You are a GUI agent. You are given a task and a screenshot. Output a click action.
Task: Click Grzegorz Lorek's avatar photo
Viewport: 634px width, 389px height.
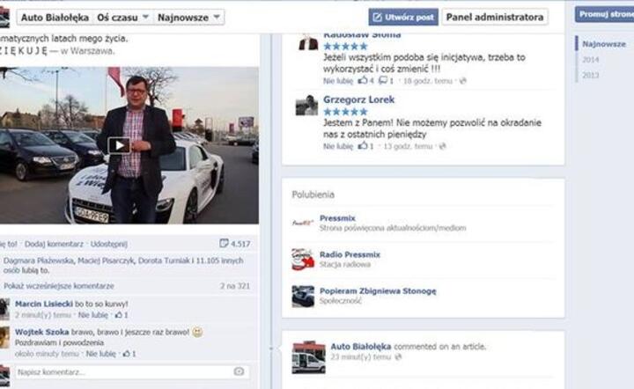click(x=306, y=105)
